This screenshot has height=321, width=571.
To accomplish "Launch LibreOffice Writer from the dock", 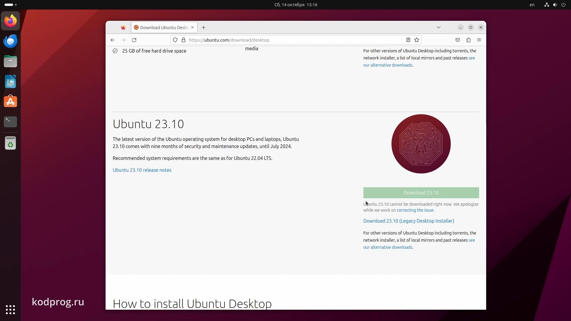I will click(10, 81).
